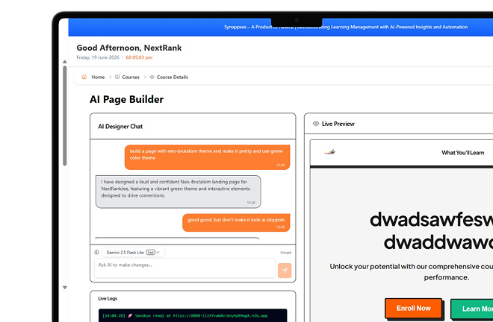Click the page scrollbar down arrow
Image resolution: width=493 pixels, height=322 pixels.
(x=65, y=288)
